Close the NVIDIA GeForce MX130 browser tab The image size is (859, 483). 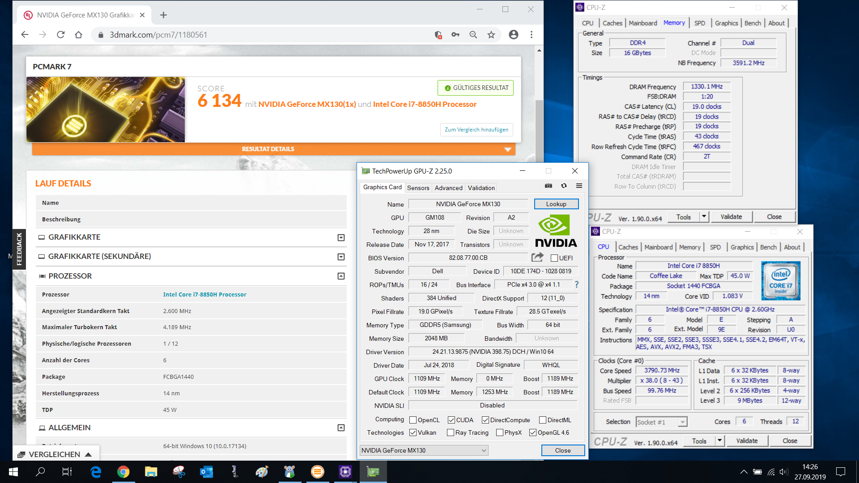[x=142, y=15]
